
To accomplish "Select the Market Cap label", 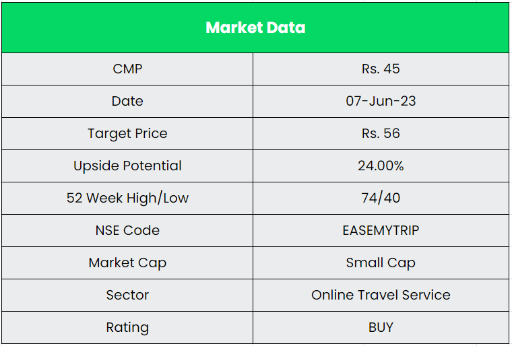I will click(127, 263).
